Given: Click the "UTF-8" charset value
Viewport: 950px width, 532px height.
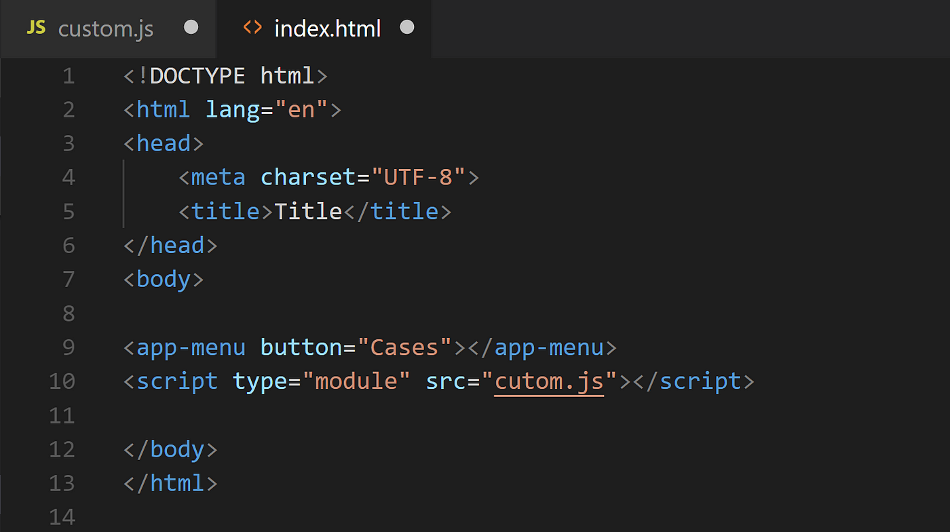Looking at the screenshot, I should pos(419,177).
